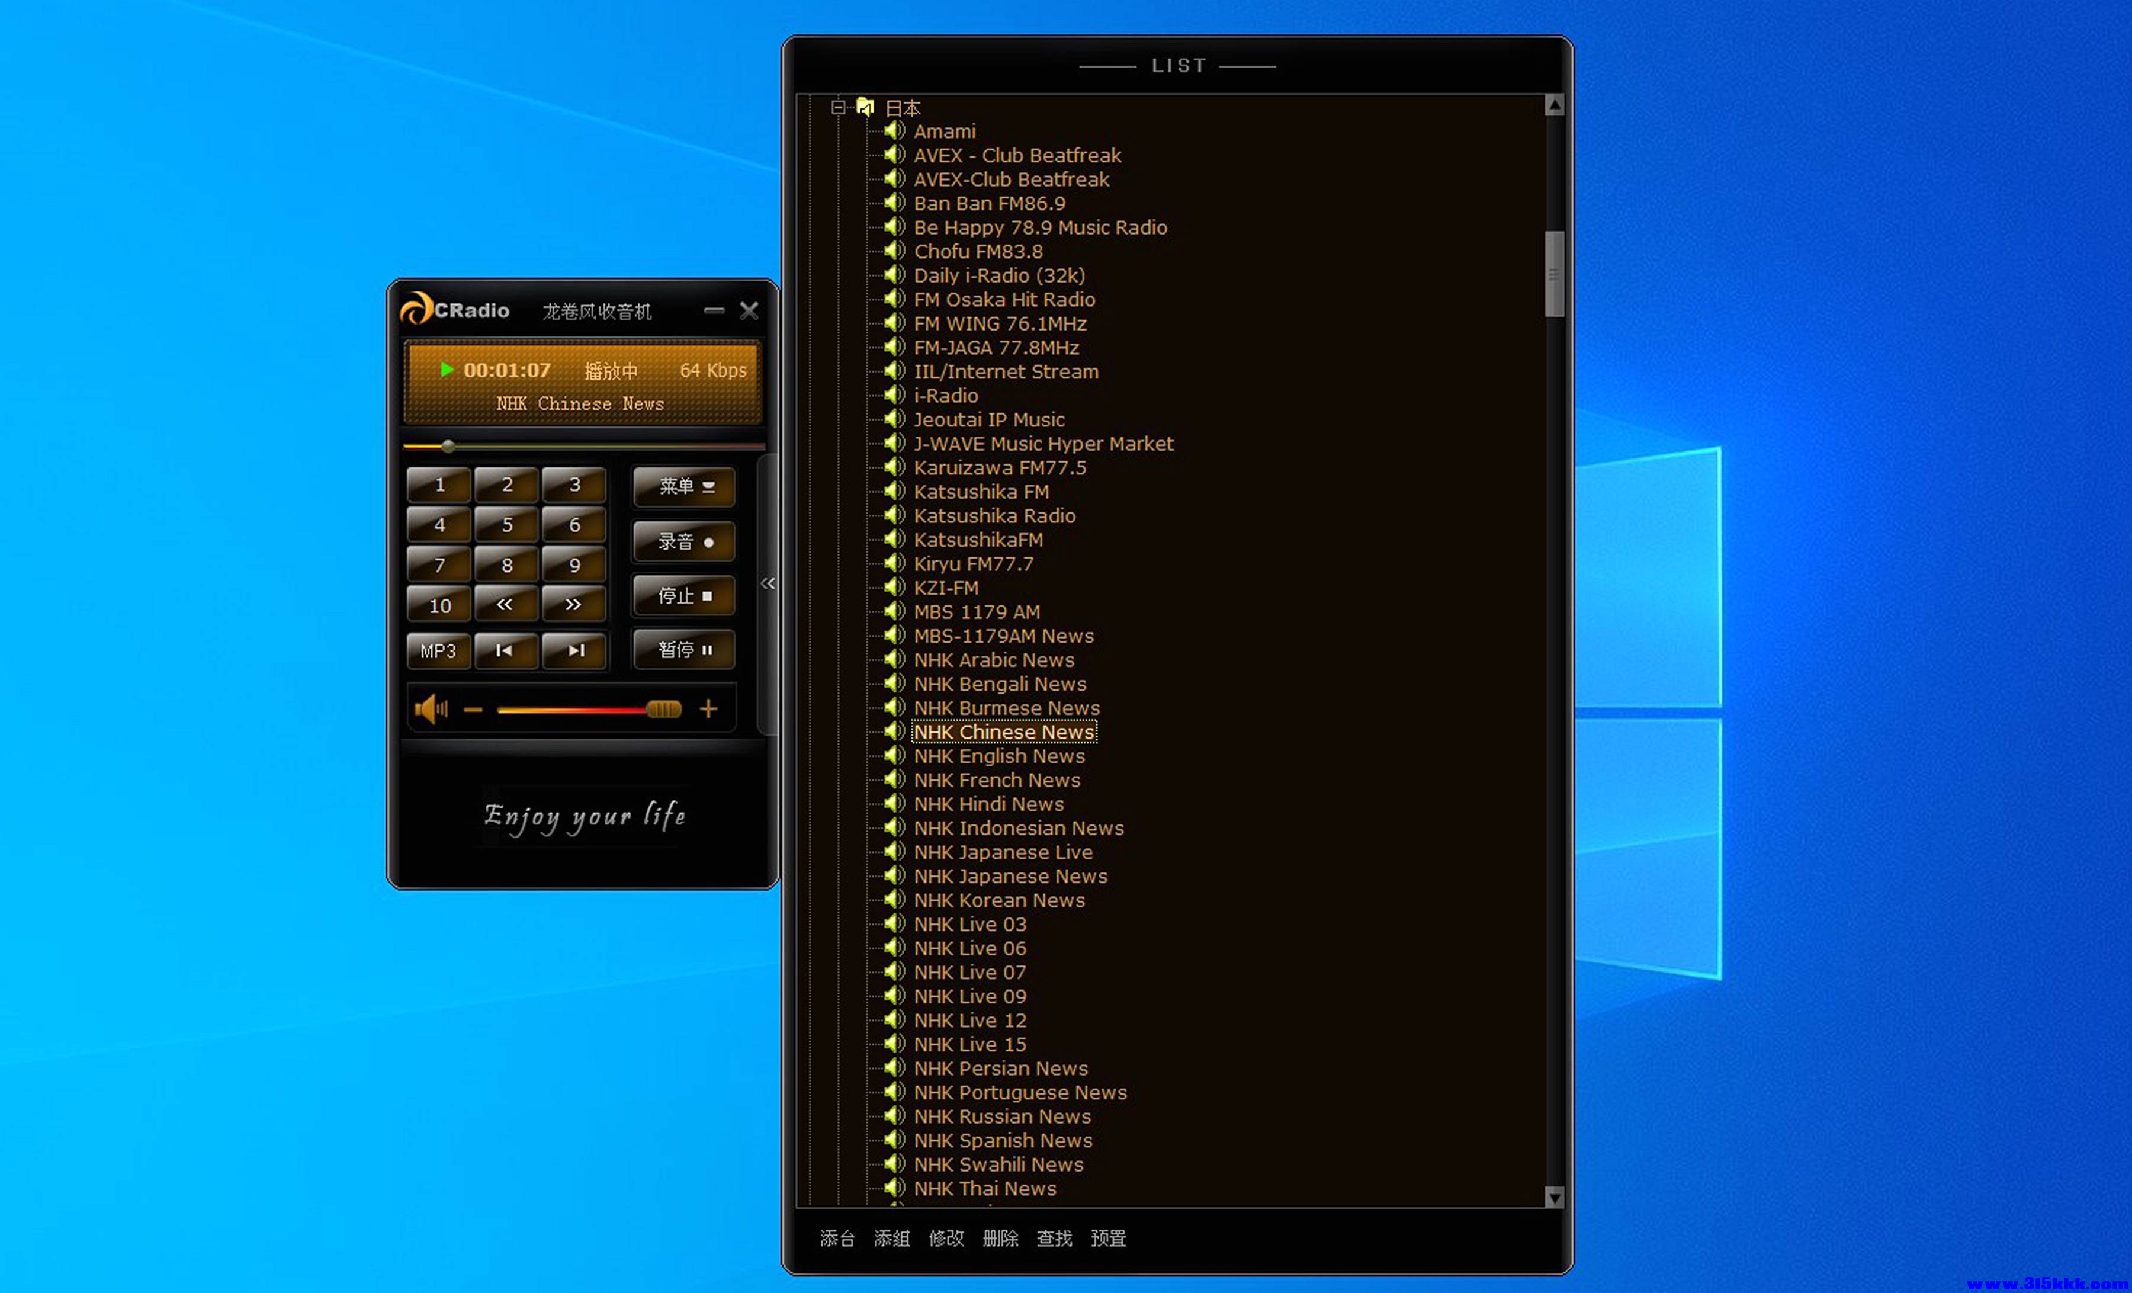Pause playback with the 暂停 button
This screenshot has width=2132, height=1293.
(685, 650)
